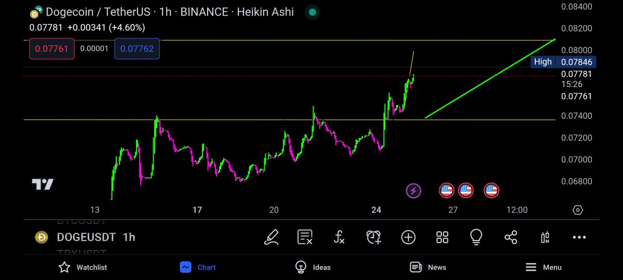Open the Menu tab
Image resolution: width=623 pixels, height=280 pixels.
point(543,267)
